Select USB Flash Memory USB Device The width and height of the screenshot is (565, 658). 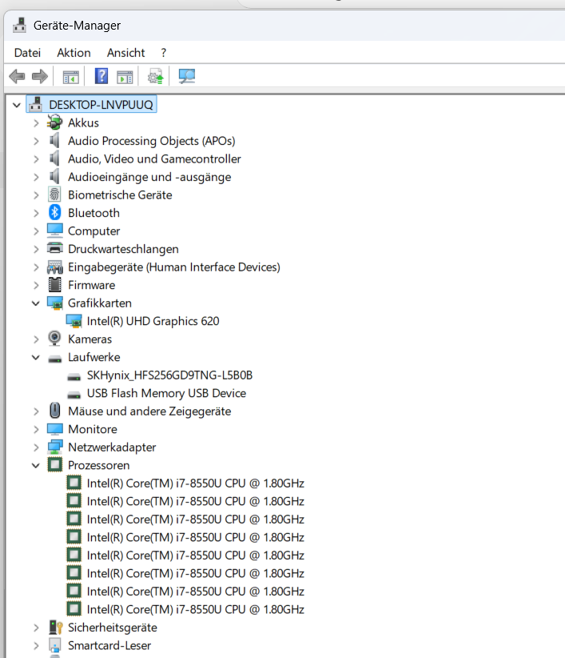166,393
